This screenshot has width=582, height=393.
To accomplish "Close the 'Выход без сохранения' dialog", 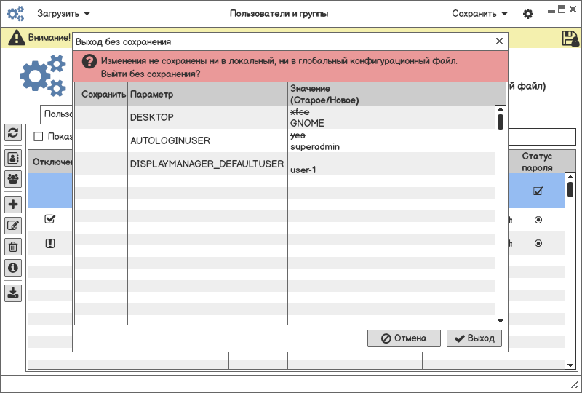I will click(x=499, y=42).
